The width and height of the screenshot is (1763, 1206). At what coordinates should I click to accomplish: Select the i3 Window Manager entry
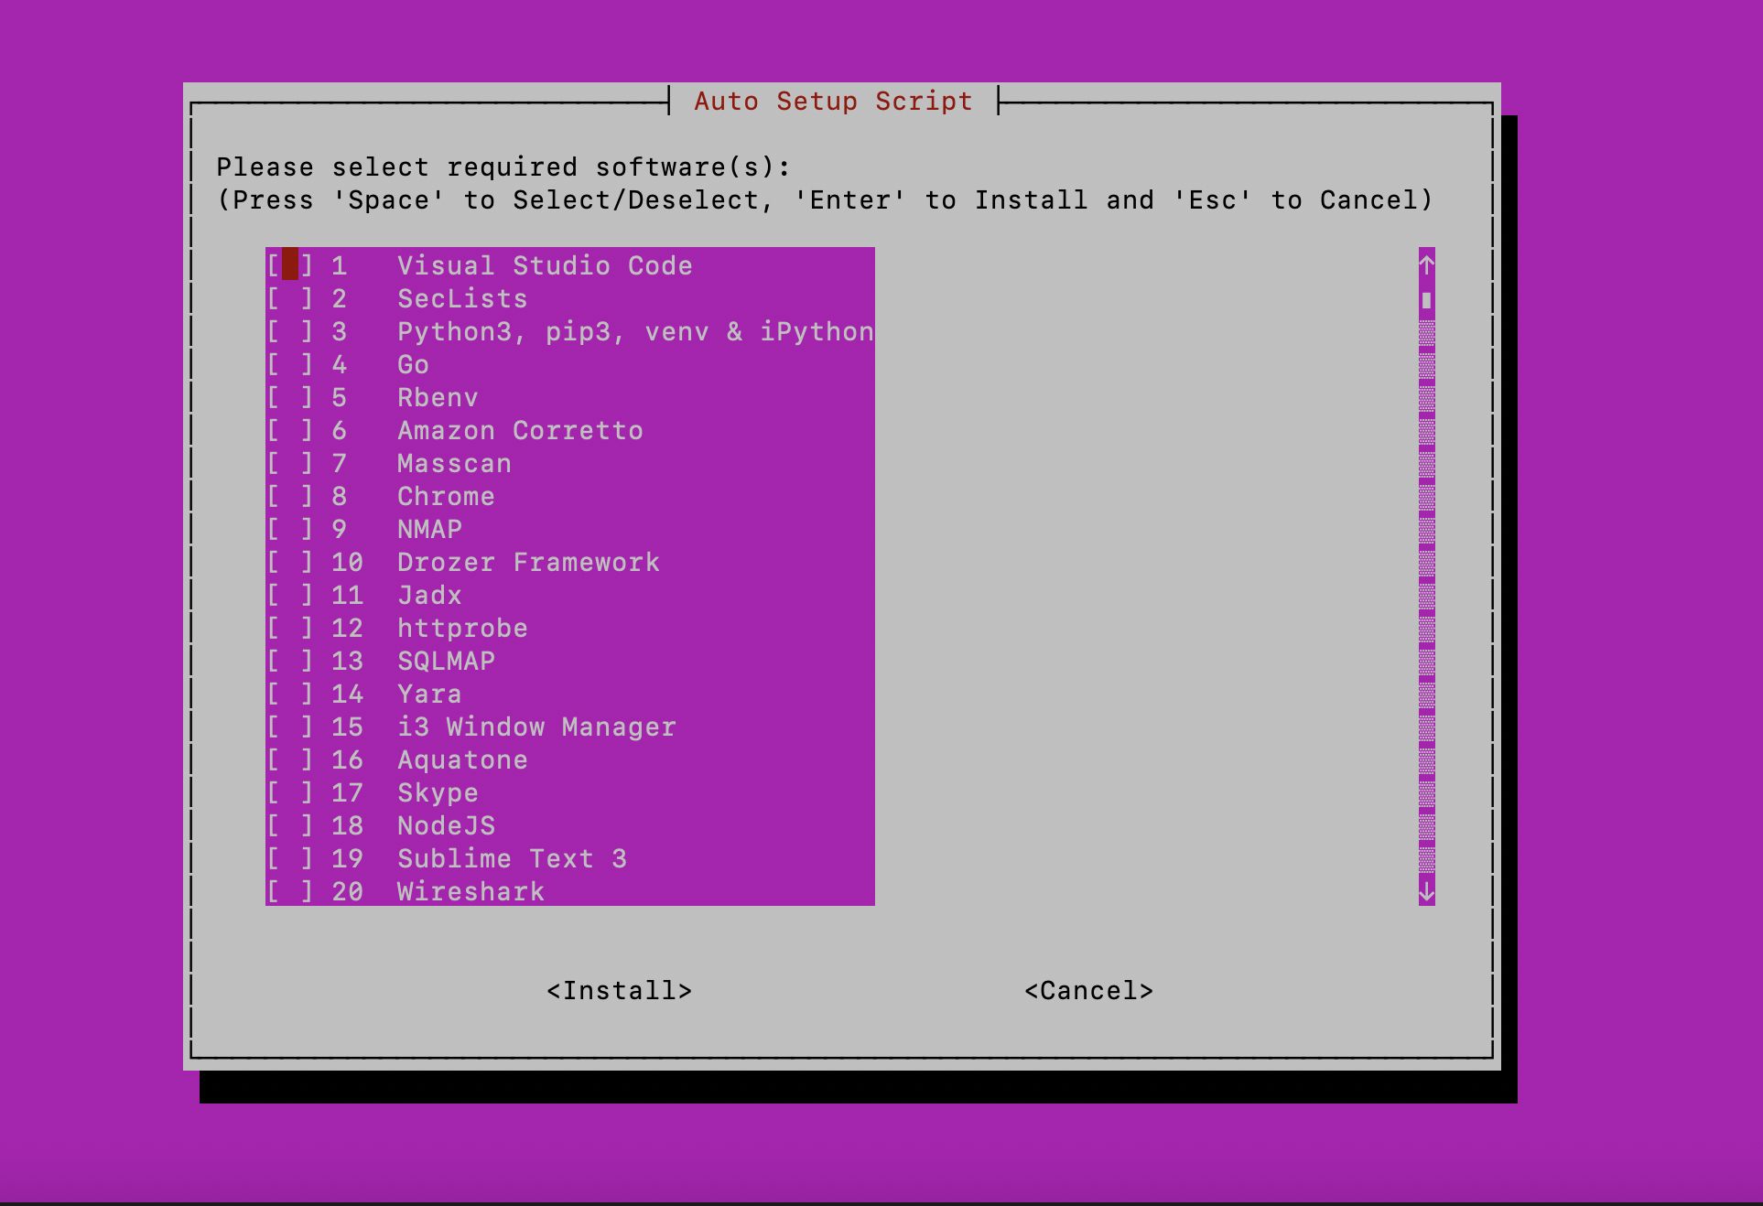tap(569, 727)
